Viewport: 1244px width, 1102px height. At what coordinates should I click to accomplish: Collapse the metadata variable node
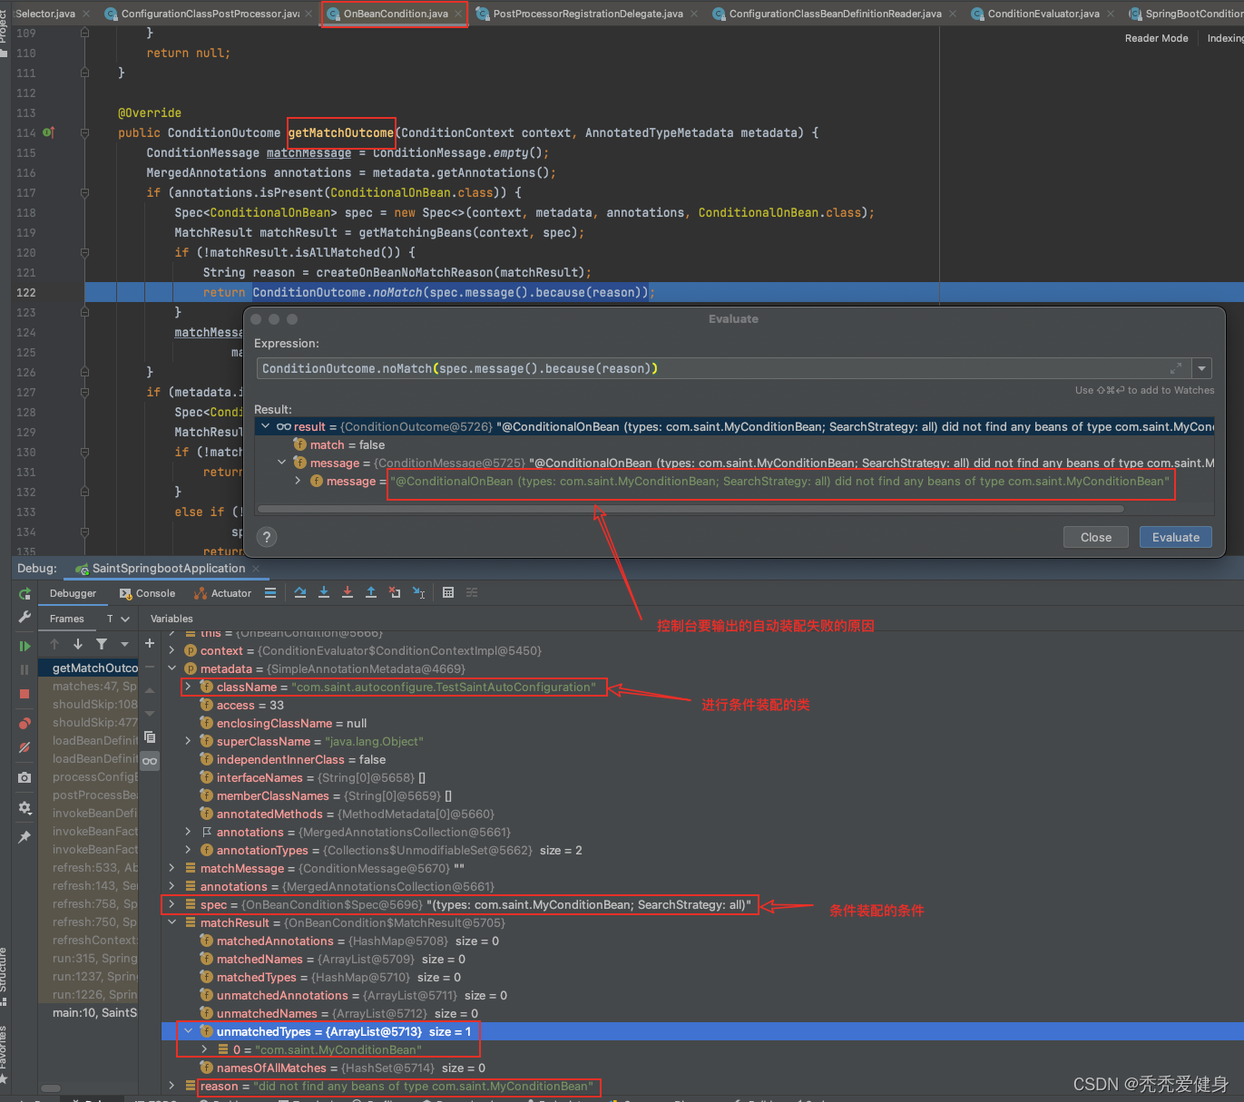[171, 668]
